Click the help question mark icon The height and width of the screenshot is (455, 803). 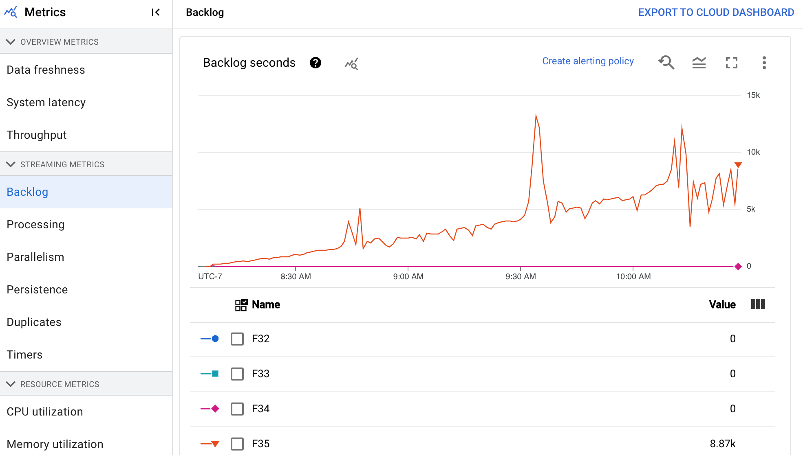315,62
